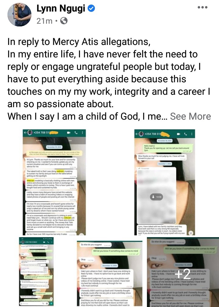
Task: Tap kebab menu in first chat screenshot
Action: pyautogui.click(x=82, y=133)
